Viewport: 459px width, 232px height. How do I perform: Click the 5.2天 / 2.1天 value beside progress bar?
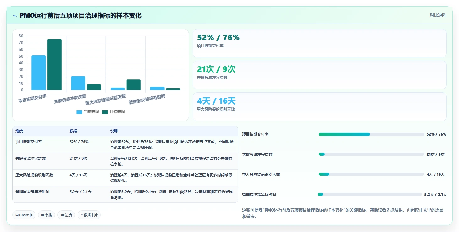click(x=435, y=195)
